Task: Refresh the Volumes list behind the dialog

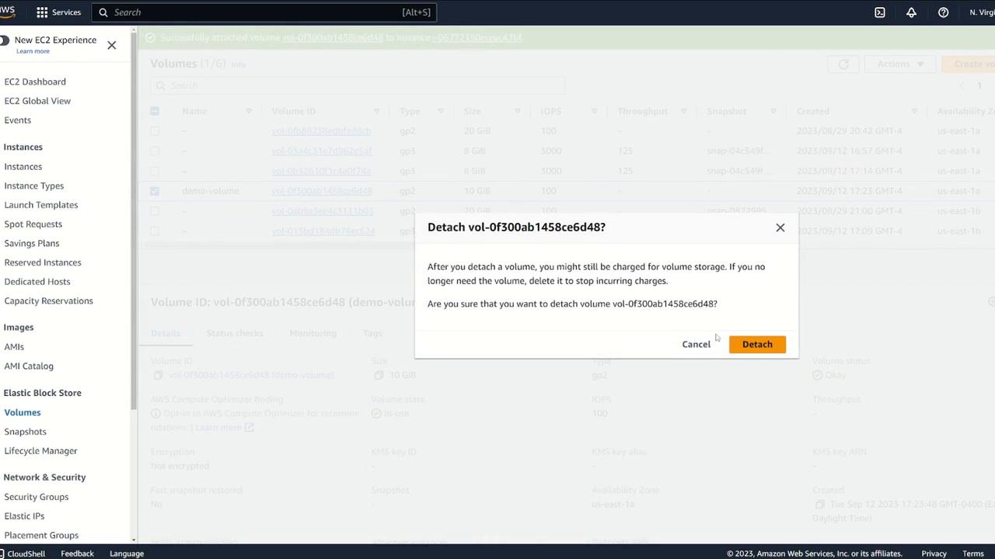Action: (x=843, y=64)
